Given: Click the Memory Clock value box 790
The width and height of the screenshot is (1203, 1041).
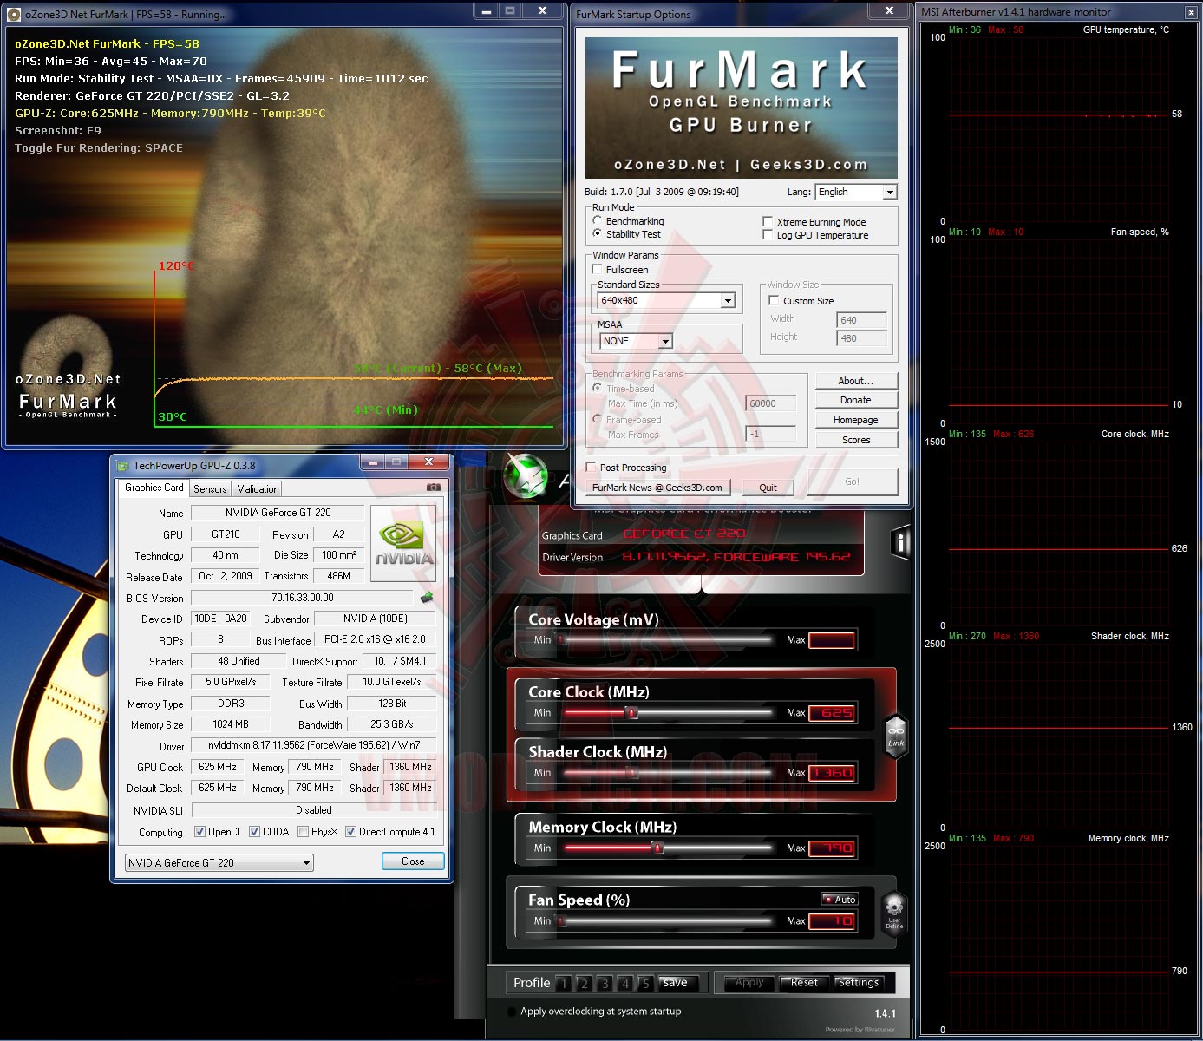Looking at the screenshot, I should [x=832, y=848].
